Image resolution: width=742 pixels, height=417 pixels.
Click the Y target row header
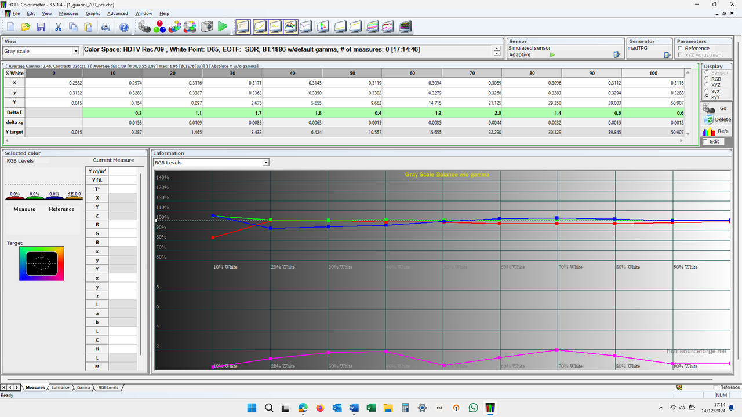click(14, 132)
